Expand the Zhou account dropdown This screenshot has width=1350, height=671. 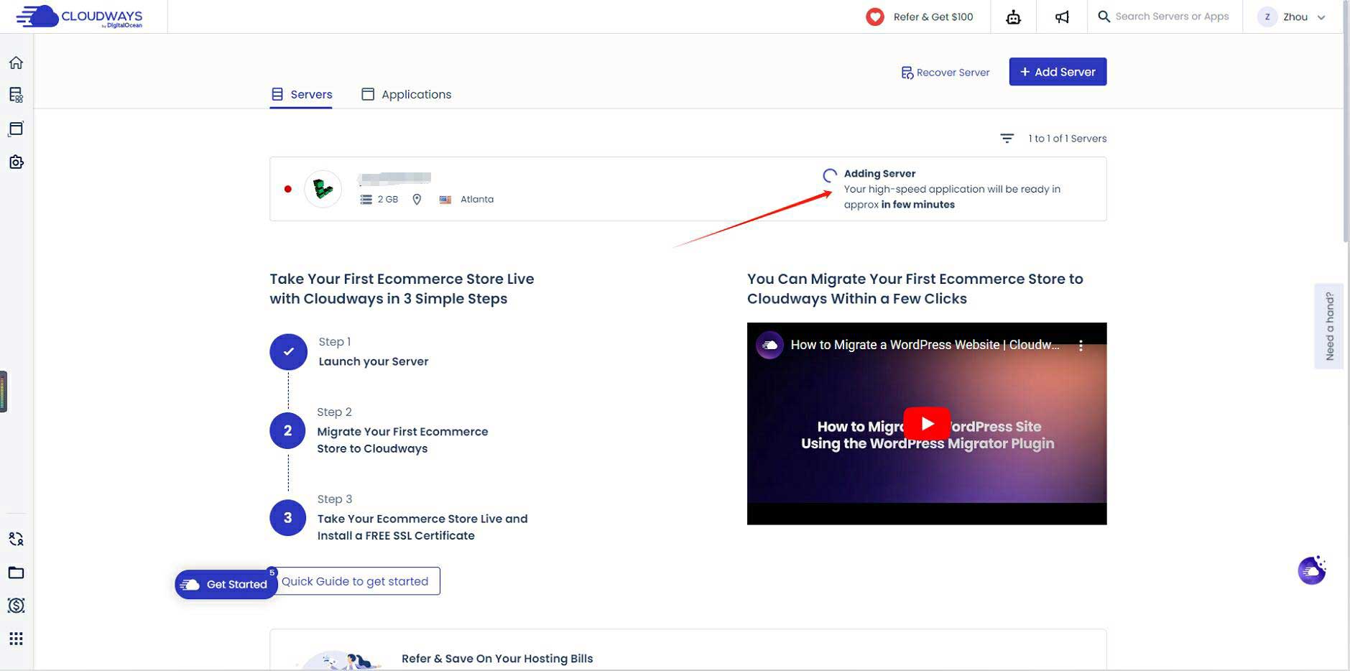point(1321,17)
